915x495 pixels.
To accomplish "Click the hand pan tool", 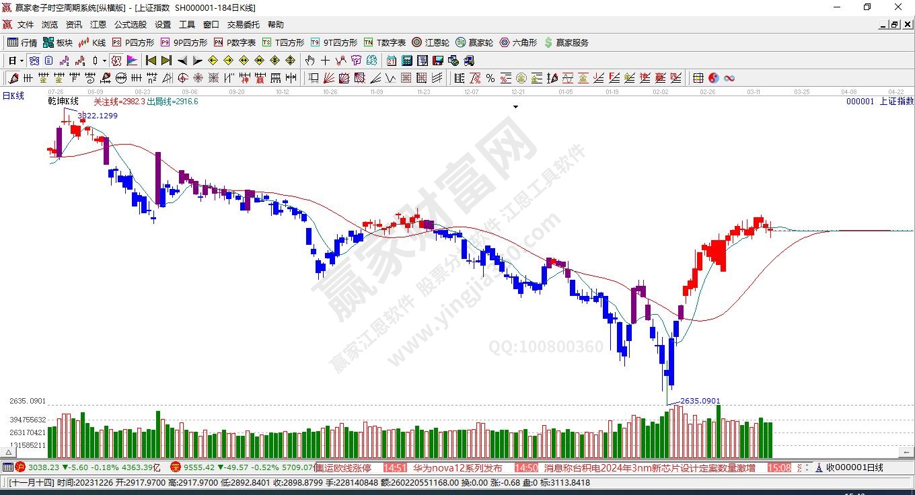I will 310,61.
